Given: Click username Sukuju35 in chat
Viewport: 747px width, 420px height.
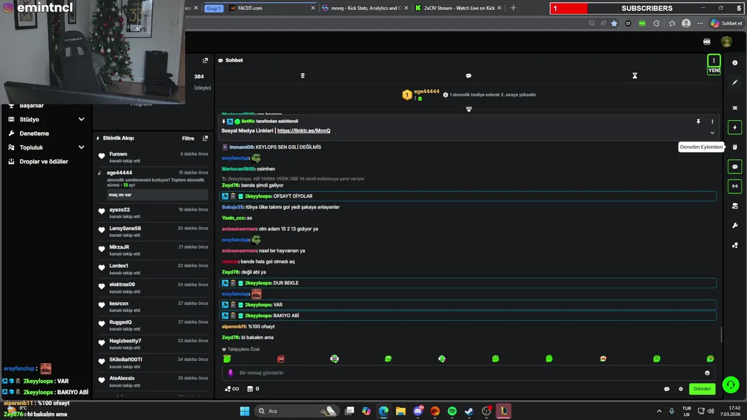Looking at the screenshot, I should click(x=232, y=207).
